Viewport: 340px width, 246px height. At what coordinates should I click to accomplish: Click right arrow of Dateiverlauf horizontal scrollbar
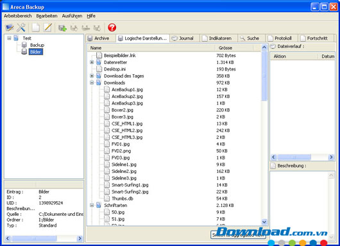(331, 157)
